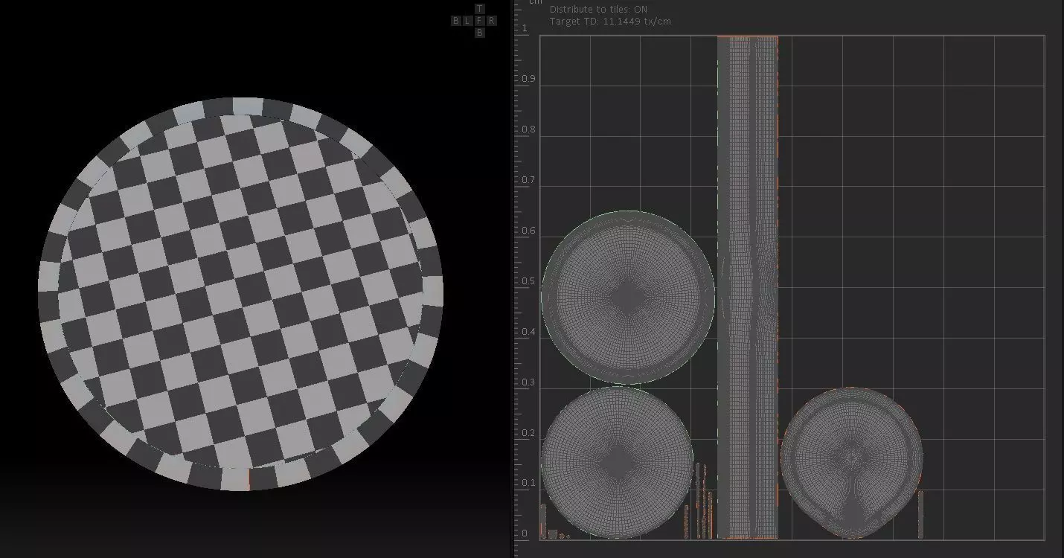The image size is (1064, 558).
Task: Click the '0.4' ruler label
Action: click(x=528, y=332)
